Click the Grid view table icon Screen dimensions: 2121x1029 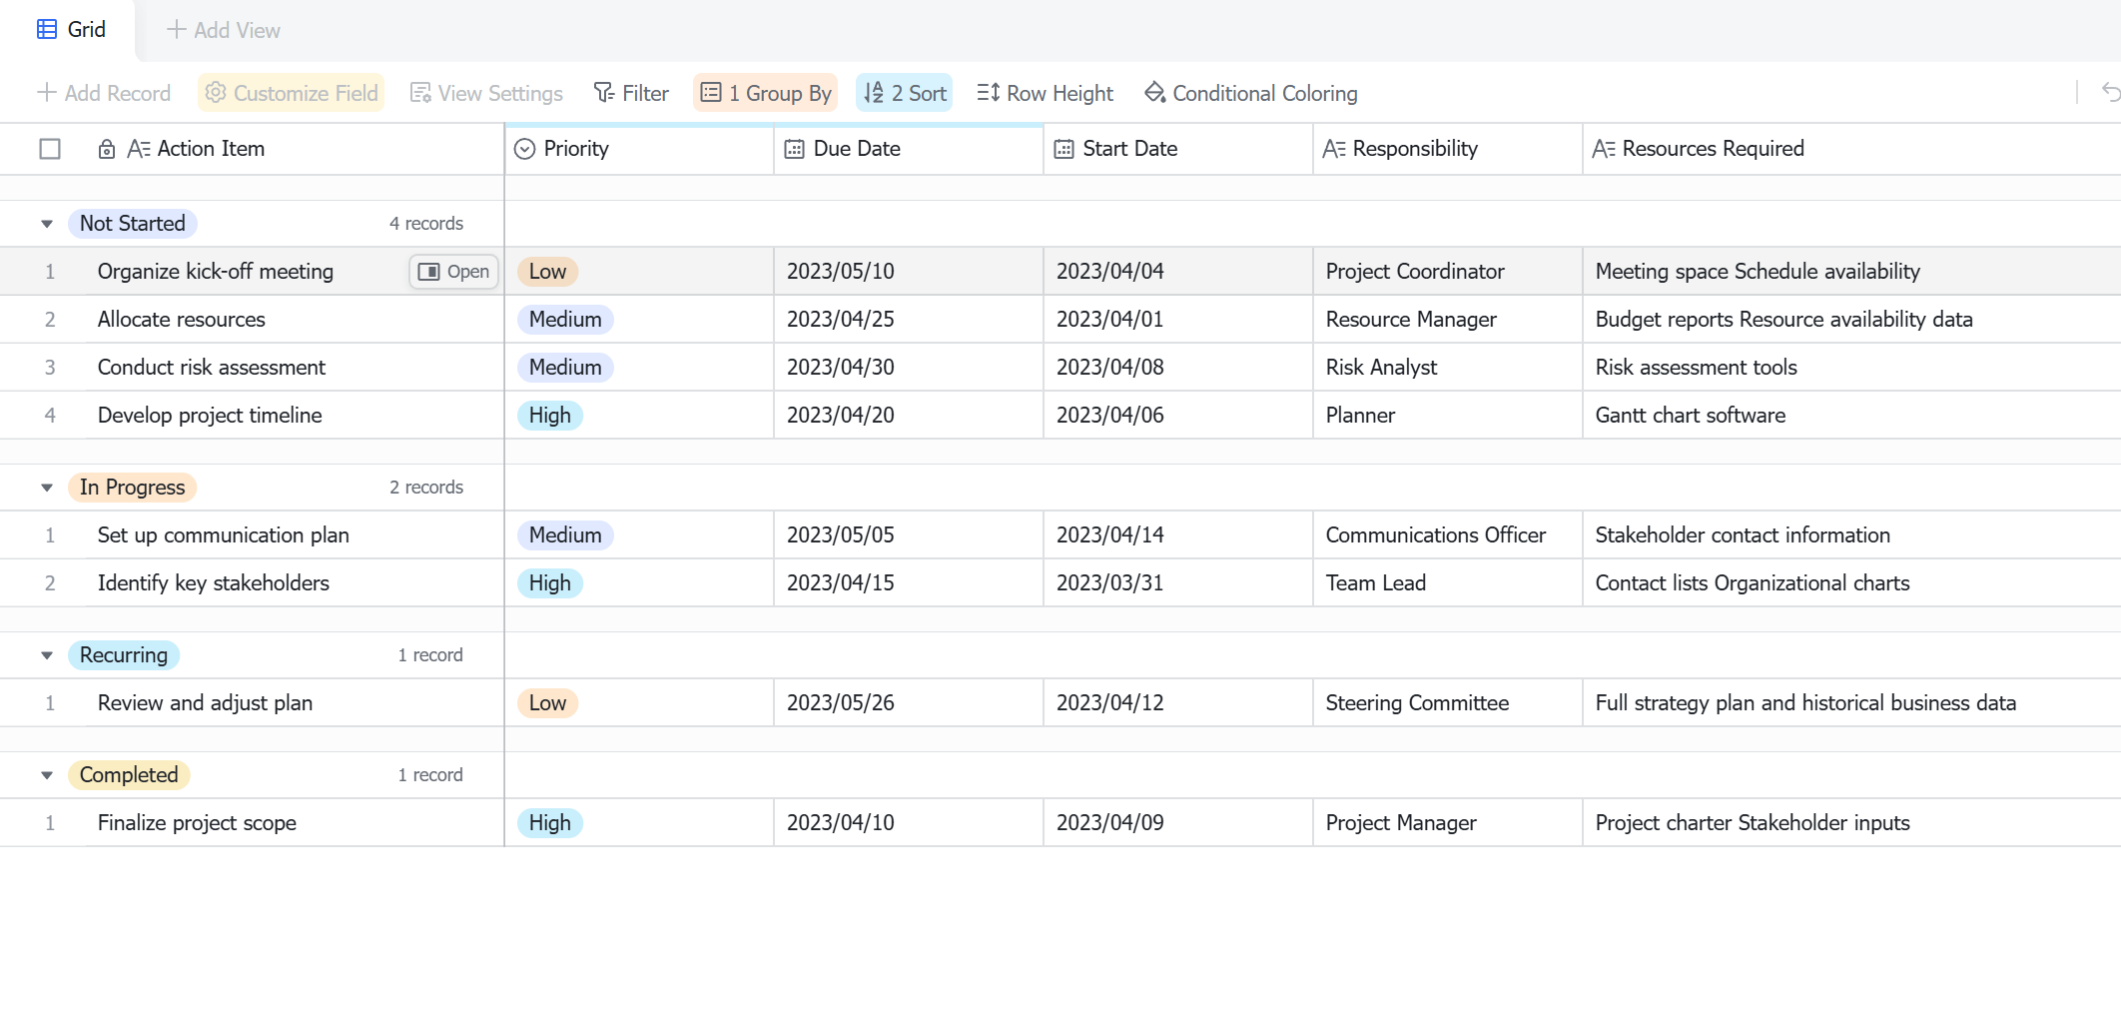[x=47, y=29]
